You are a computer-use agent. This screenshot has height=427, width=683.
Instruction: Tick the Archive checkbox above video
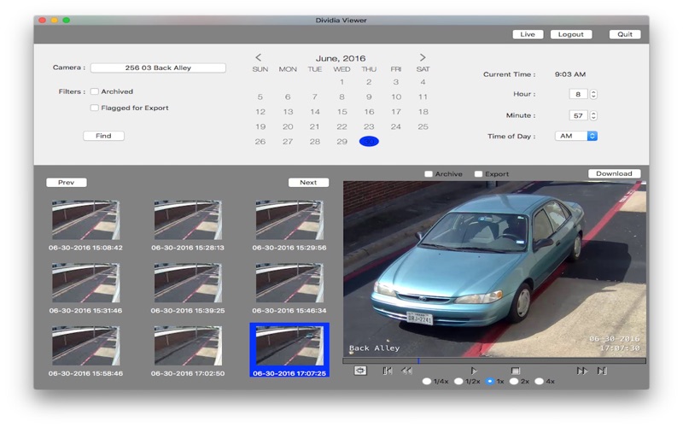pyautogui.click(x=429, y=174)
